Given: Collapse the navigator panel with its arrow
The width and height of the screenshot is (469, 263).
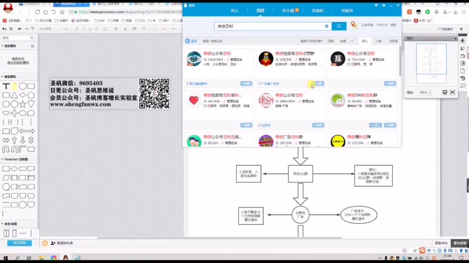Looking at the screenshot, I should [456, 39].
